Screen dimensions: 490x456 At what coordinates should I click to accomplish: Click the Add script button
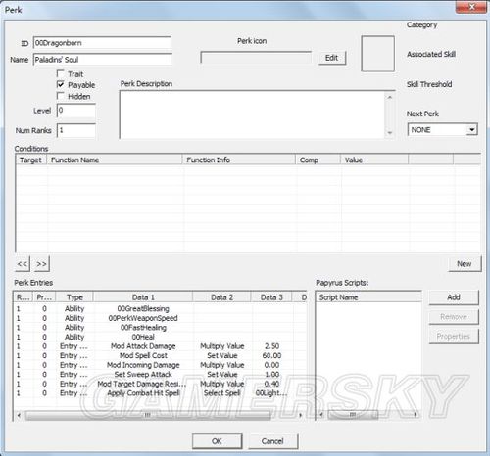[454, 297]
